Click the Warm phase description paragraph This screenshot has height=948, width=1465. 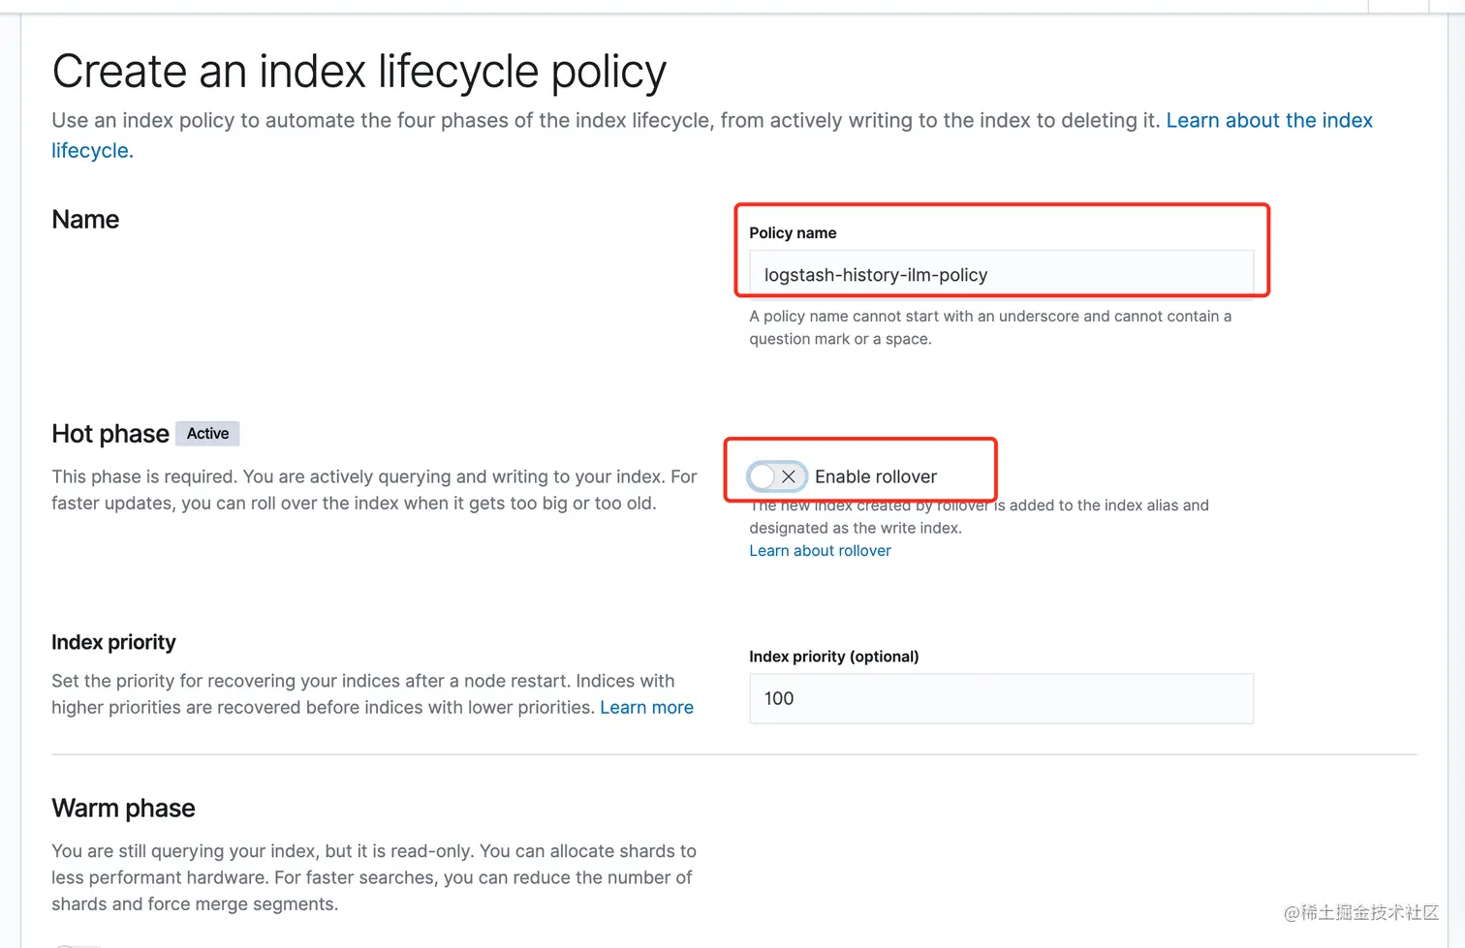click(x=373, y=877)
